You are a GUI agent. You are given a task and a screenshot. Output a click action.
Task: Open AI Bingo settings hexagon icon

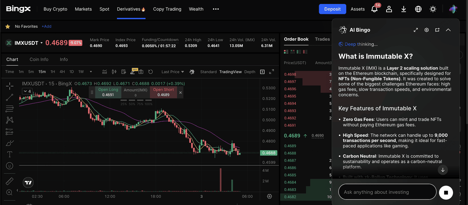point(426,30)
